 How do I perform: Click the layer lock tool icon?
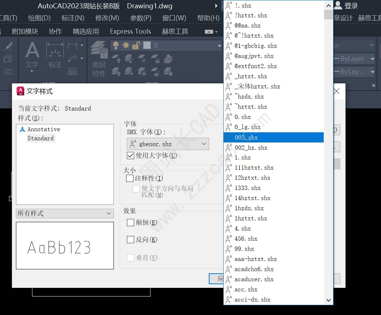pyautogui.click(x=155, y=59)
